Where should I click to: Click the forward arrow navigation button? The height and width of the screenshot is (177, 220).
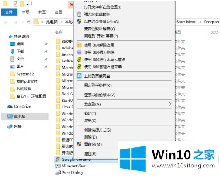tap(15, 22)
